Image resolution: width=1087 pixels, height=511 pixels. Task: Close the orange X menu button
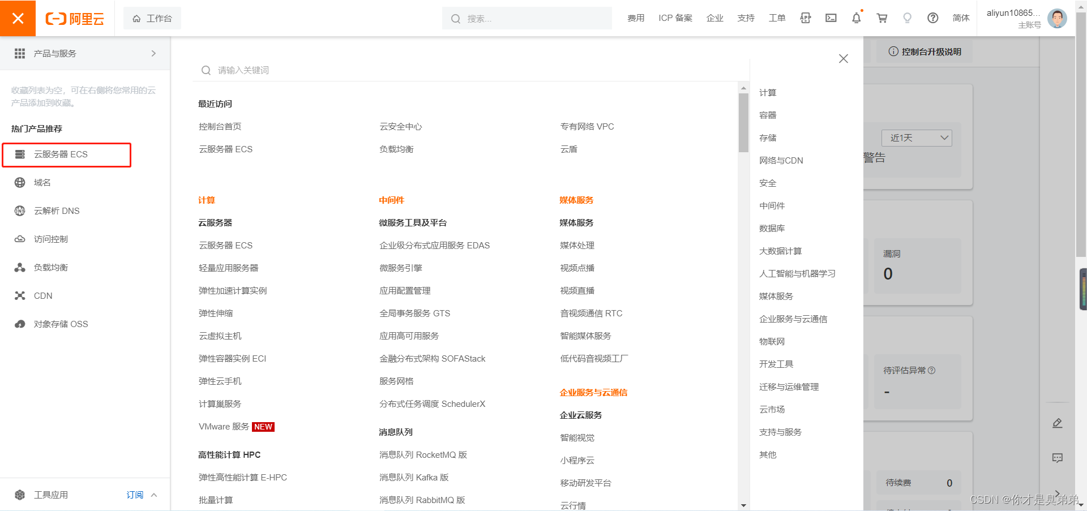pyautogui.click(x=18, y=18)
